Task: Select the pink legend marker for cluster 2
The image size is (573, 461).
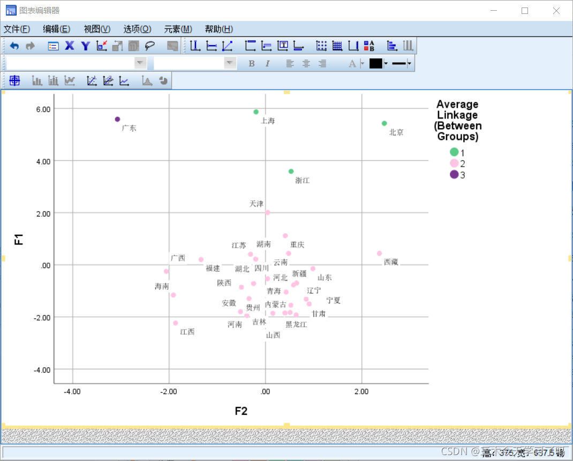Action: click(454, 163)
